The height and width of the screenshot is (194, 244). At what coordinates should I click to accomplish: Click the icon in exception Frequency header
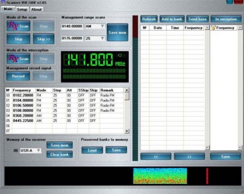tap(213, 28)
